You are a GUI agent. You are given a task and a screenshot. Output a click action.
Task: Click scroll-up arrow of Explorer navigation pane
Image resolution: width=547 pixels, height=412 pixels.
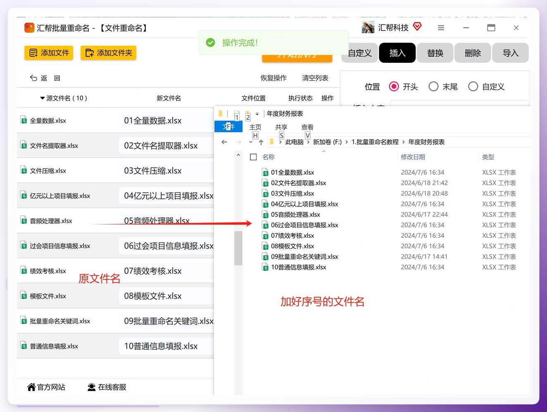point(238,155)
